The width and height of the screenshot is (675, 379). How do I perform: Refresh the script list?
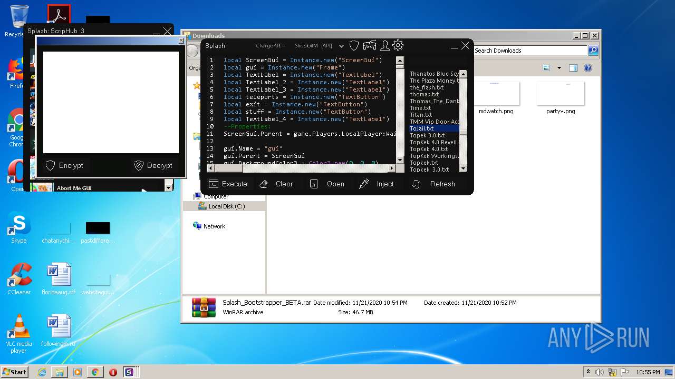tap(434, 184)
